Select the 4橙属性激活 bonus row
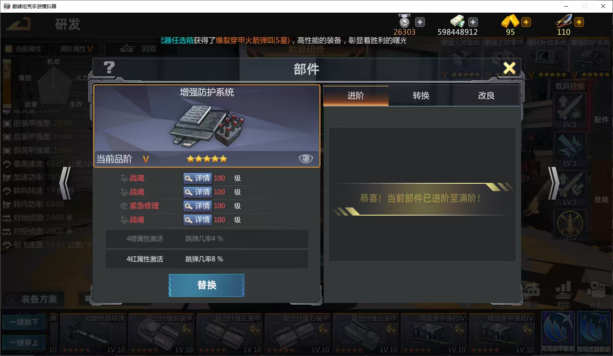 (207, 239)
